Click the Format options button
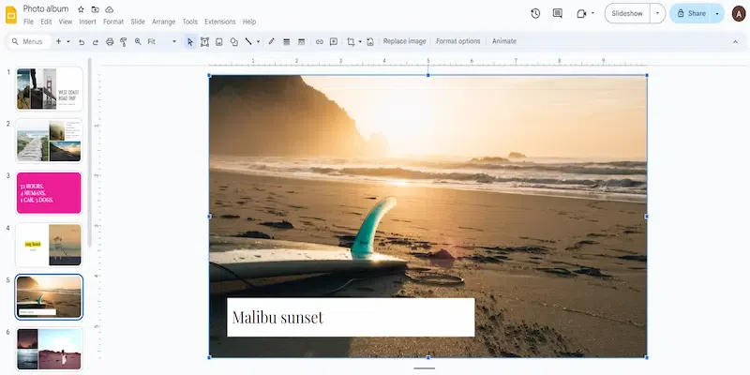750x375 pixels. click(x=457, y=42)
